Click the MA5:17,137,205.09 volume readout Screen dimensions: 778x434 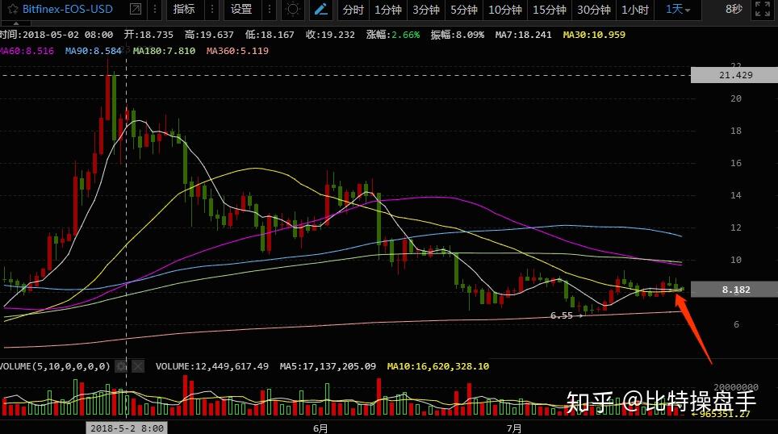pos(328,366)
